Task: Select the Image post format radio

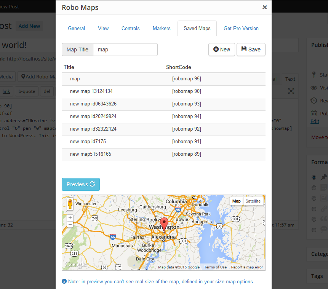Action: click(314, 198)
